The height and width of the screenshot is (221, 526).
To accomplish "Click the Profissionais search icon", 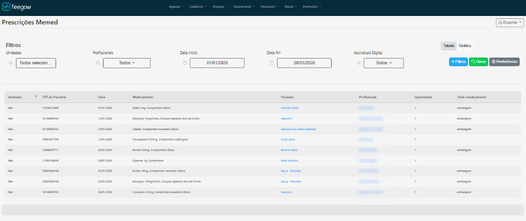I will click(98, 63).
